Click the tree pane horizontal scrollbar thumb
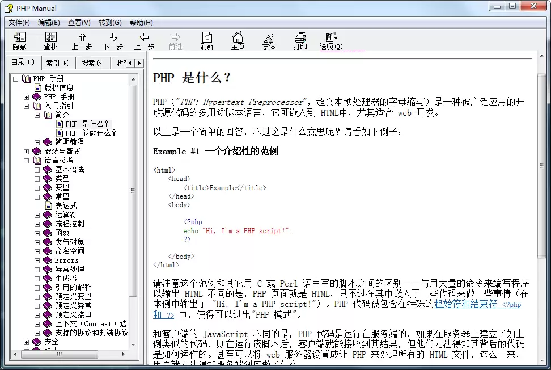 [x=59, y=354]
